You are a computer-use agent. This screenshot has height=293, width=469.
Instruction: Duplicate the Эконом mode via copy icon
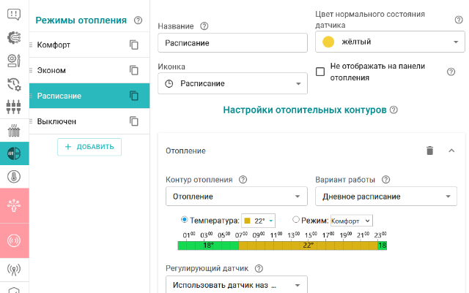[x=134, y=71]
